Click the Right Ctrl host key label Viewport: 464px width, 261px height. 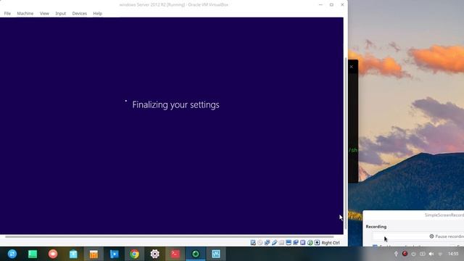(x=331, y=243)
